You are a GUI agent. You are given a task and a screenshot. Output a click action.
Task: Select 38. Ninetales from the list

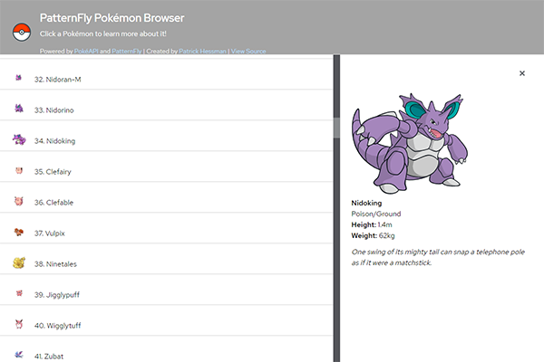point(163,263)
